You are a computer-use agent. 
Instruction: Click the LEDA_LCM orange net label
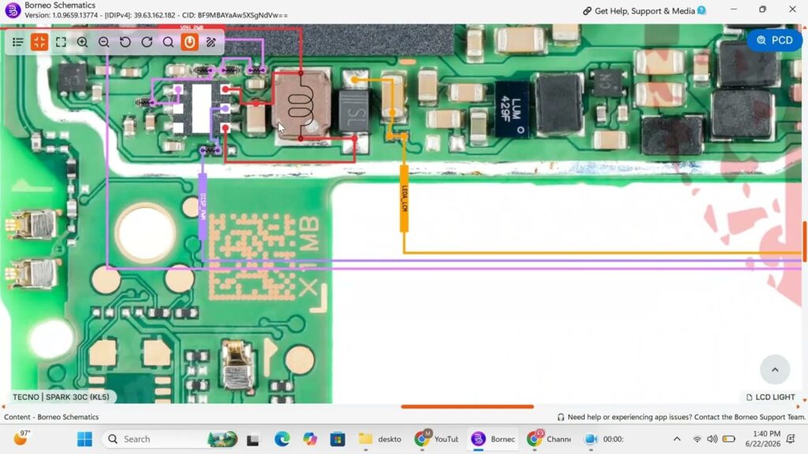point(404,199)
